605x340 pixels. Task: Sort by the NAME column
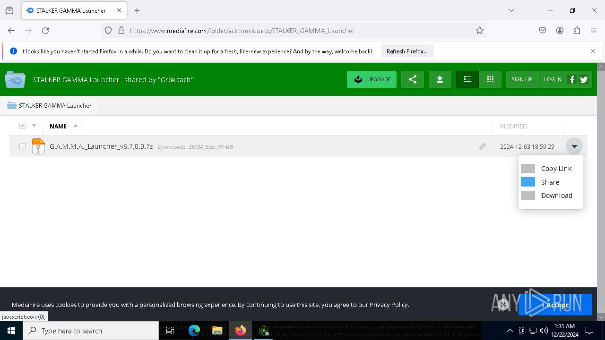(58, 126)
